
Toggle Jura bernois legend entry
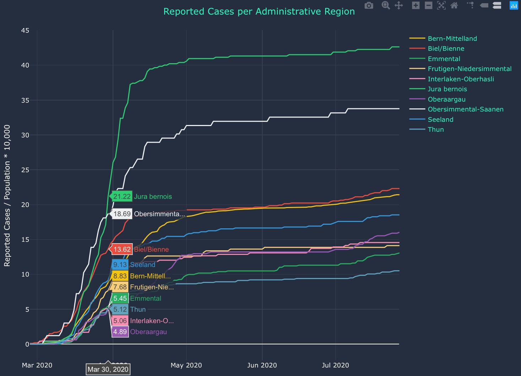tap(447, 89)
